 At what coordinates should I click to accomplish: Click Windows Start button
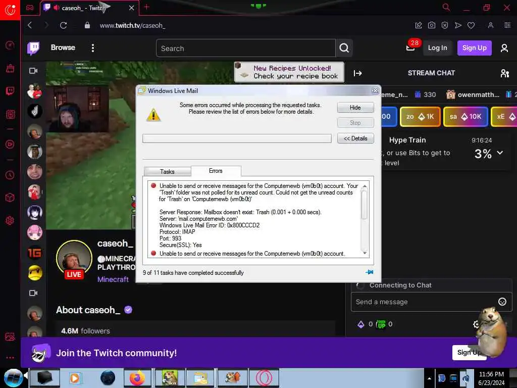13,378
